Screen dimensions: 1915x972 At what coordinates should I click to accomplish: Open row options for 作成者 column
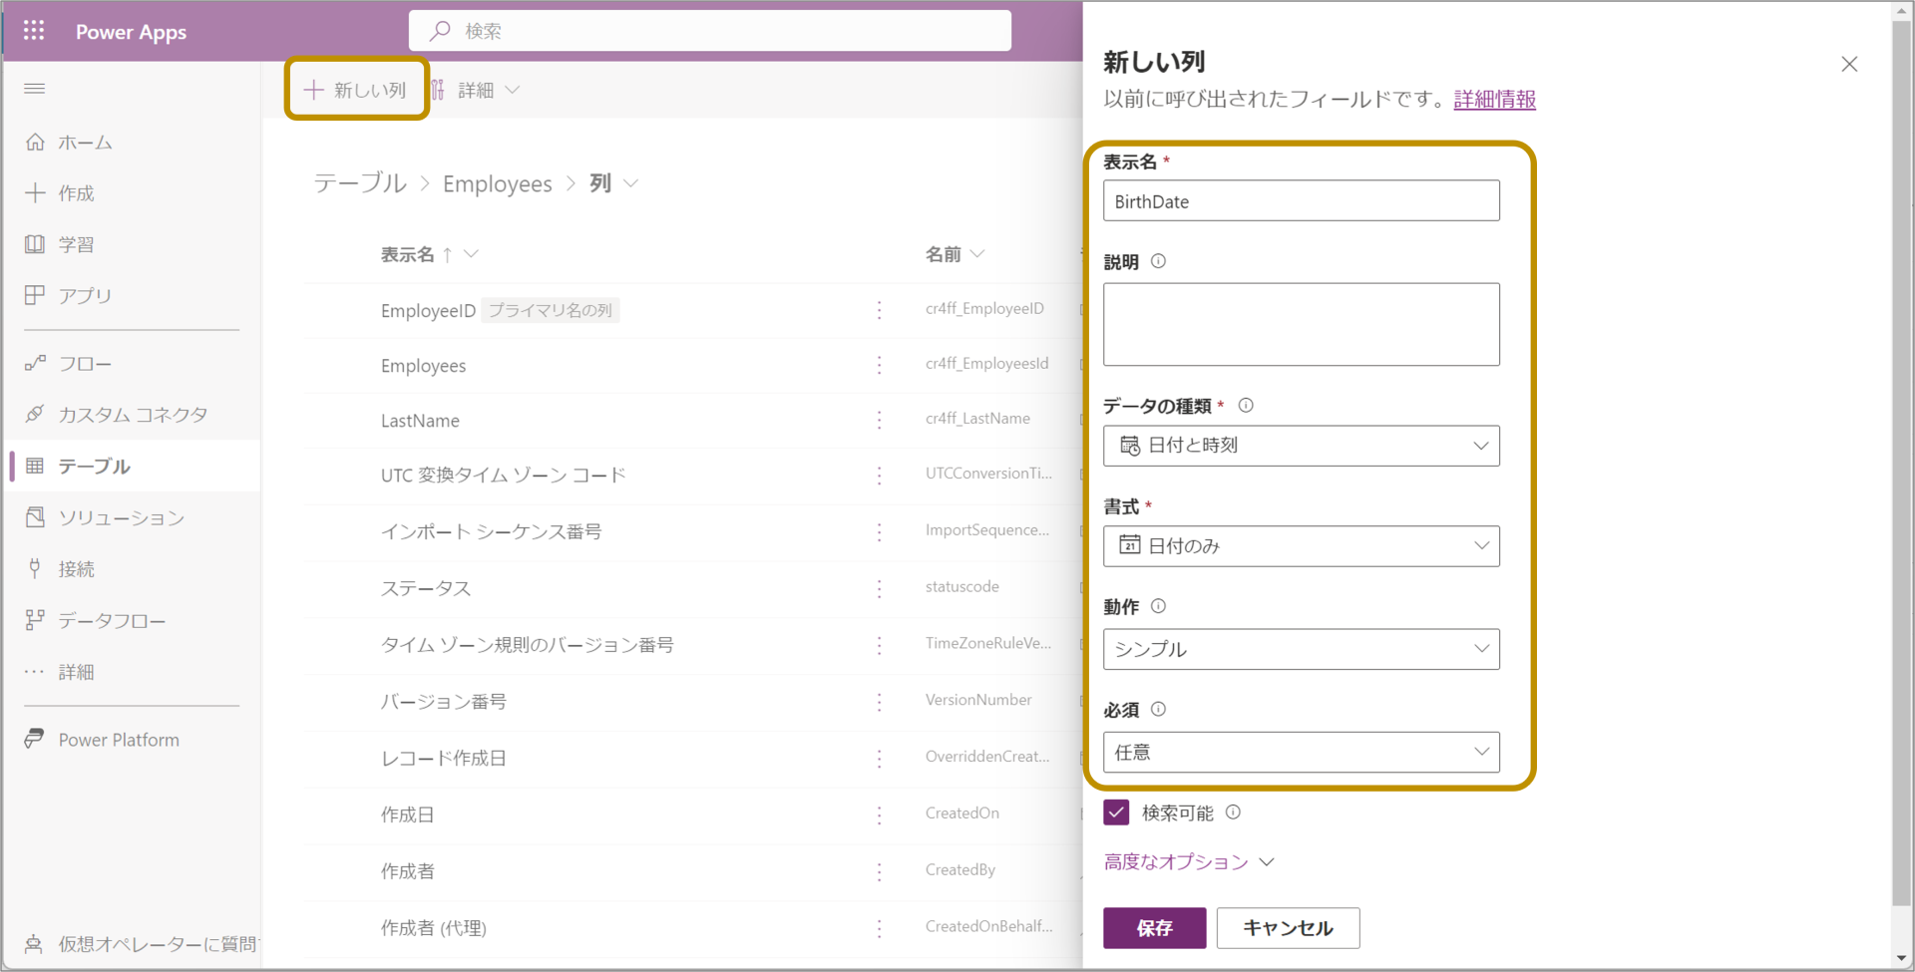click(879, 871)
